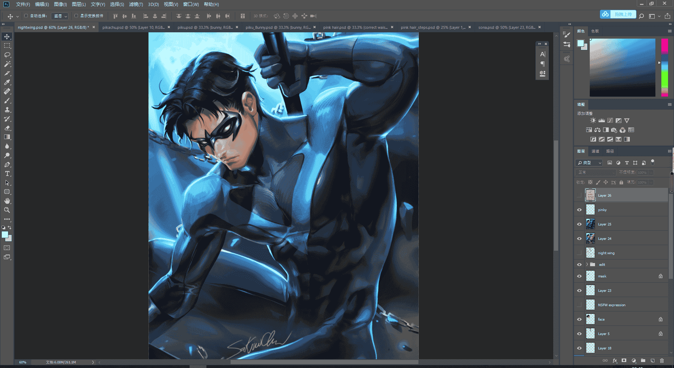Viewport: 674px width, 368px height.
Task: Click the blue cloud upload button
Action: tap(618, 14)
